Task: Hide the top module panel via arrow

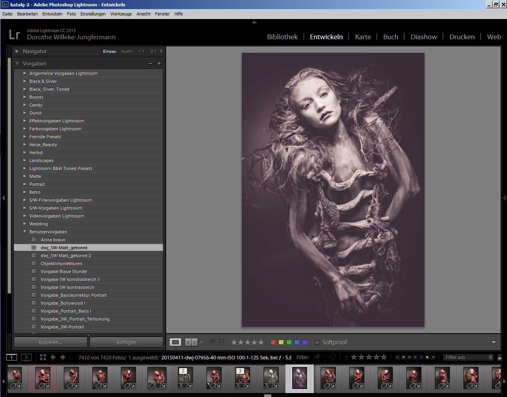Action: pyautogui.click(x=254, y=22)
